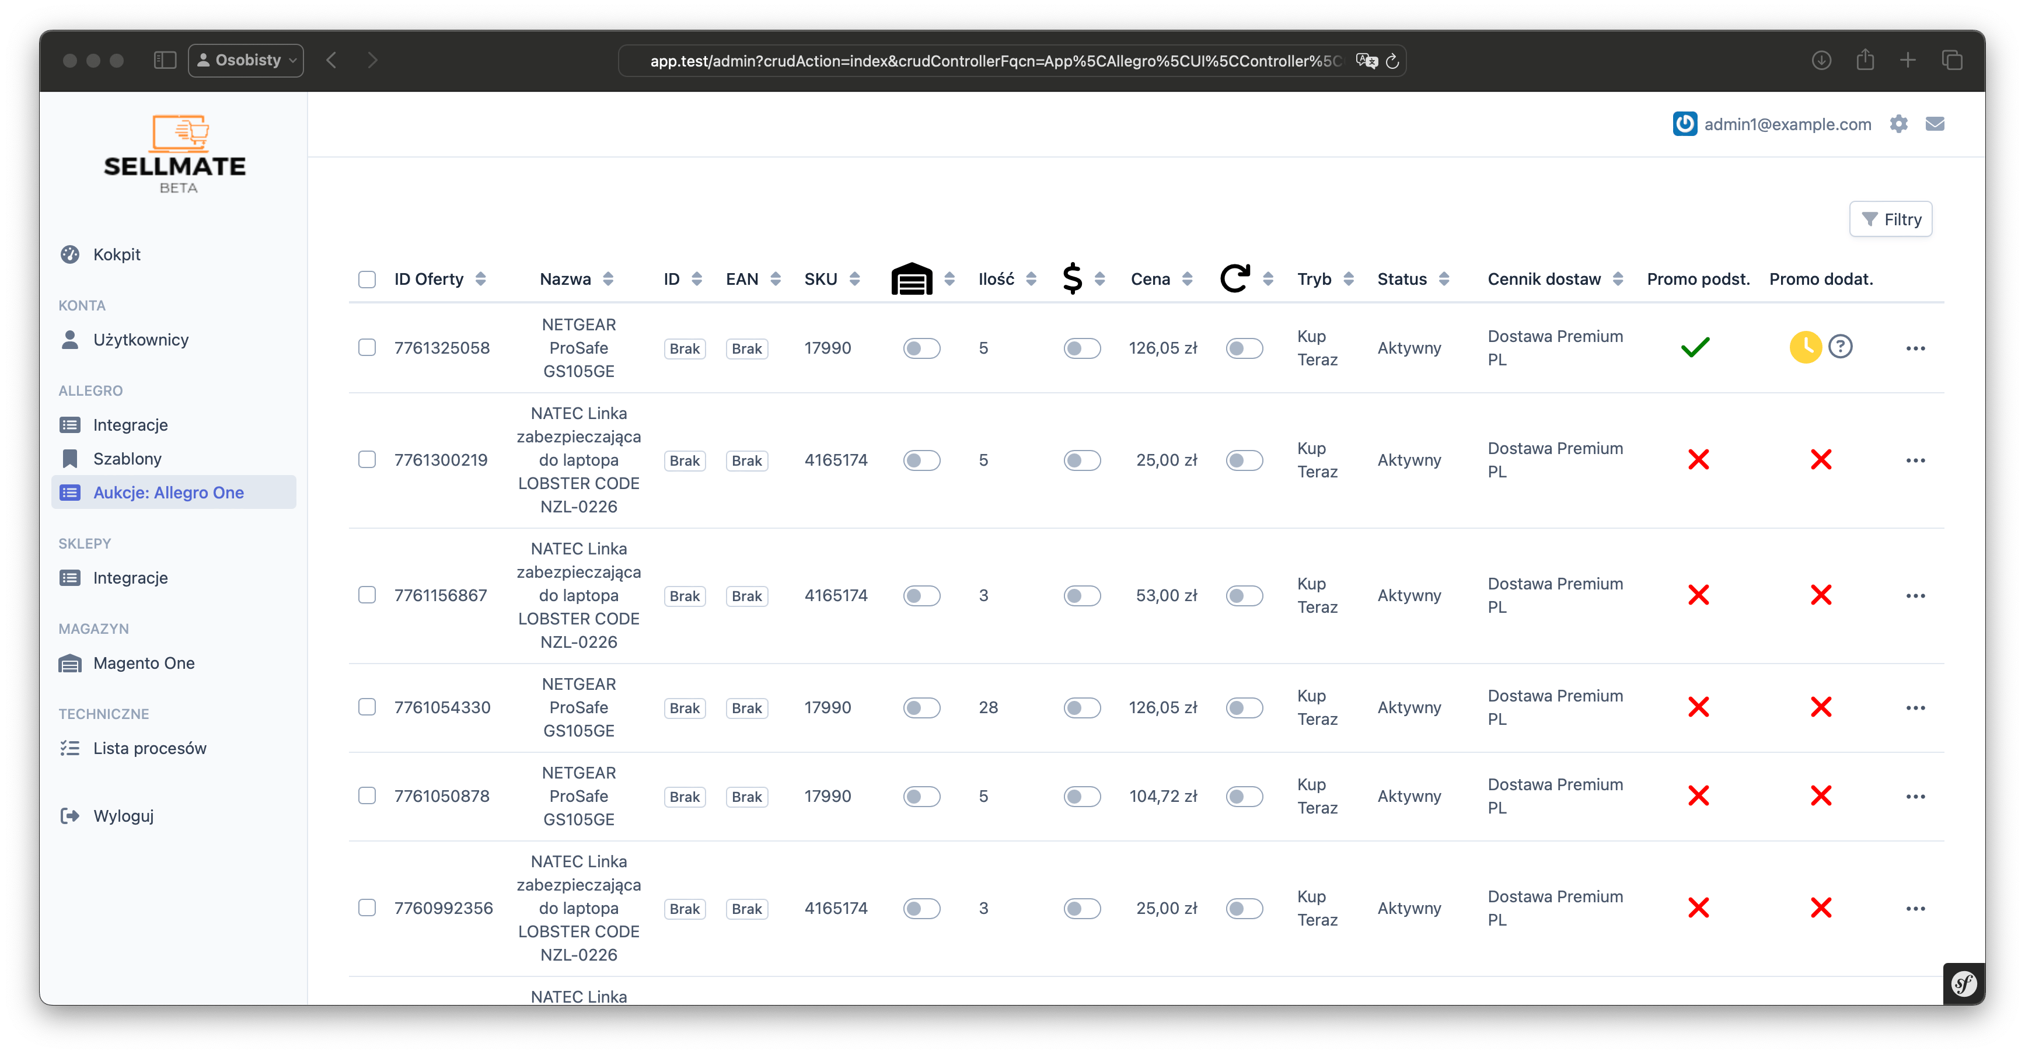Sort table by Status column
This screenshot has height=1054, width=2025.
[x=1413, y=279]
